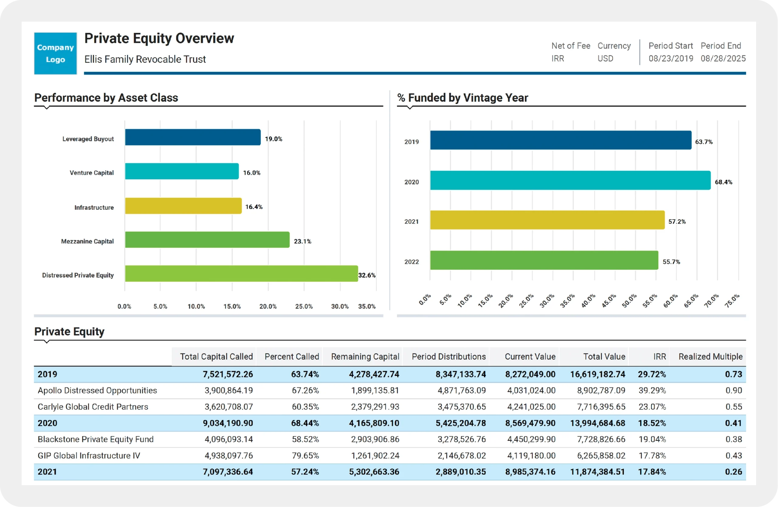Image resolution: width=778 pixels, height=507 pixels.
Task: Select the Infrastructure bar in asset class chart
Action: click(x=183, y=207)
